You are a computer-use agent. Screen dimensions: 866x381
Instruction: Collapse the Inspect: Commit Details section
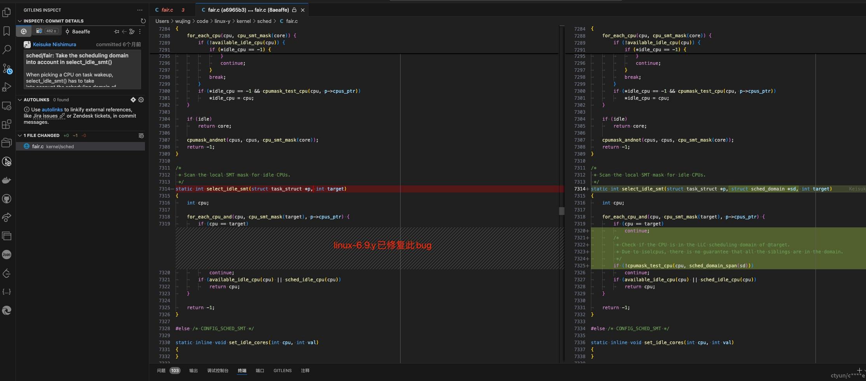coord(20,21)
